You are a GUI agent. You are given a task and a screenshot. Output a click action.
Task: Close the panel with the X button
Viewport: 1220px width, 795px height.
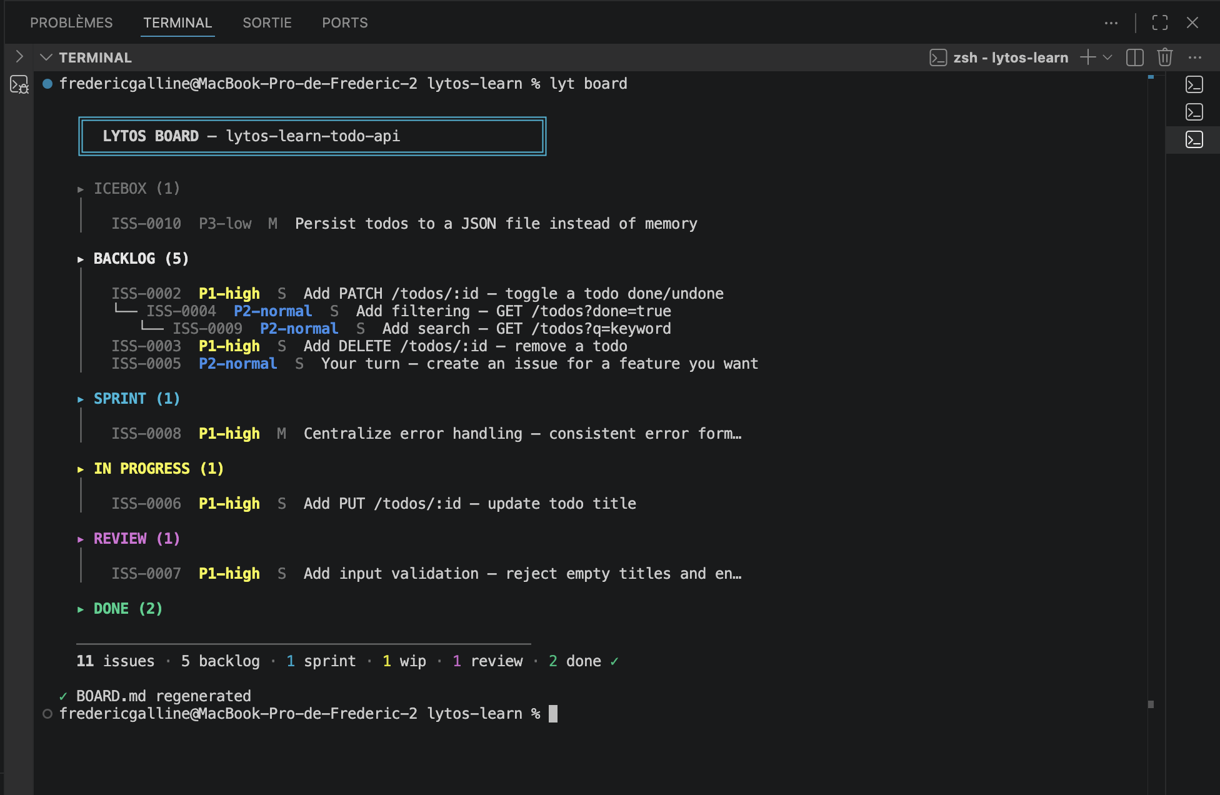coord(1192,22)
